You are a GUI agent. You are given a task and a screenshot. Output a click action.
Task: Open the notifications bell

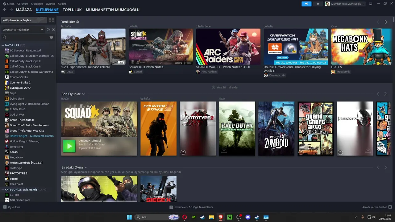click(x=318, y=4)
